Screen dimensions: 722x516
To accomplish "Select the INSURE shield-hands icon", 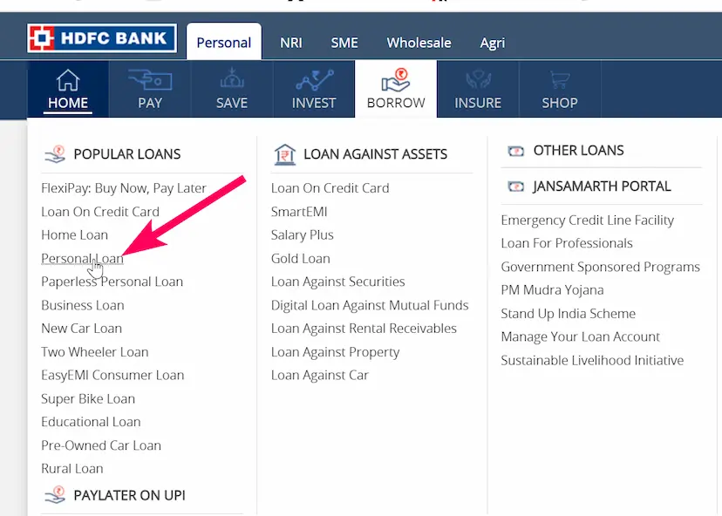I will coord(478,79).
